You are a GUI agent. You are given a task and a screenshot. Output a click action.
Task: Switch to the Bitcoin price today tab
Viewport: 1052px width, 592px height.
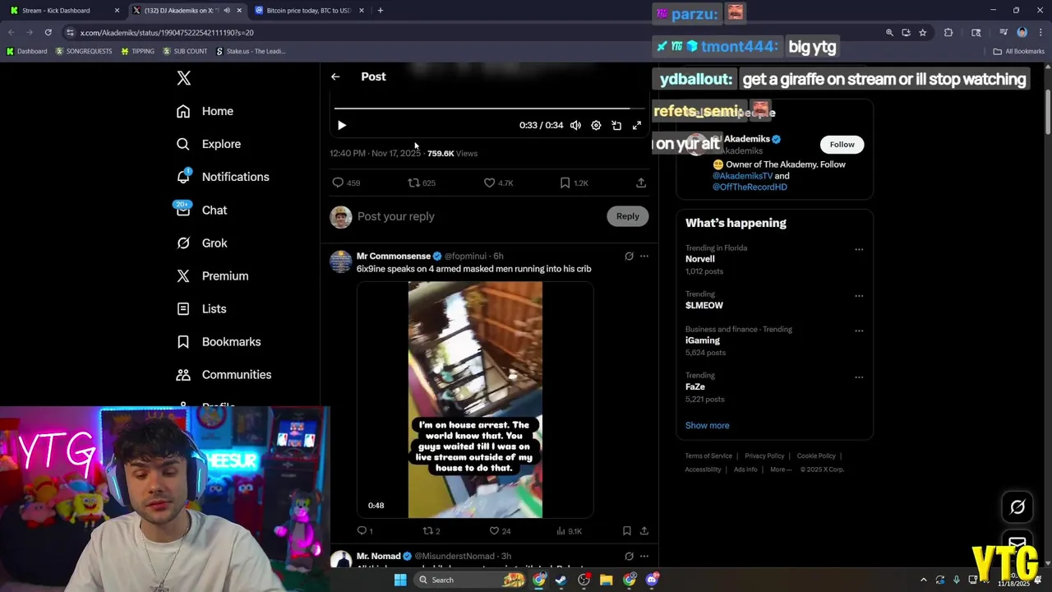[x=309, y=11]
